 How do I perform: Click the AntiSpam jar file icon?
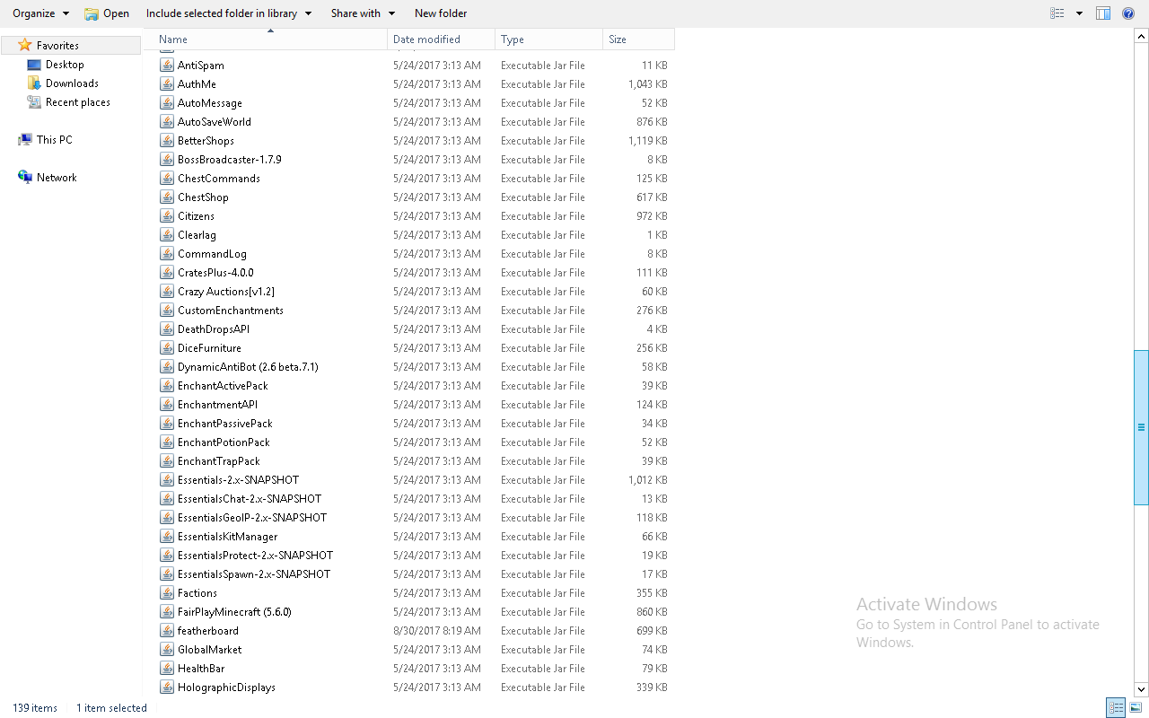tap(167, 65)
